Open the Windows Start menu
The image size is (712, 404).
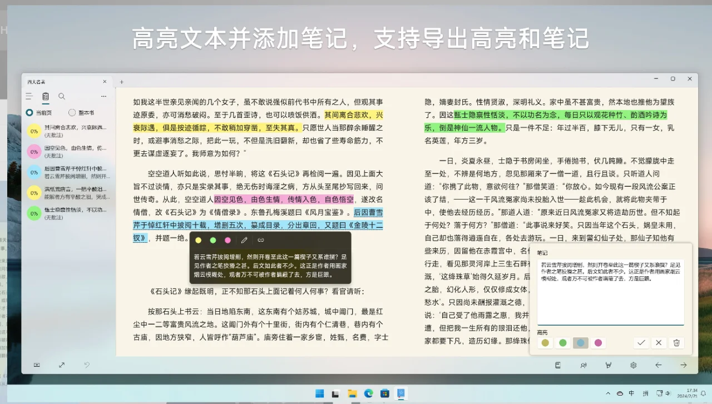320,393
